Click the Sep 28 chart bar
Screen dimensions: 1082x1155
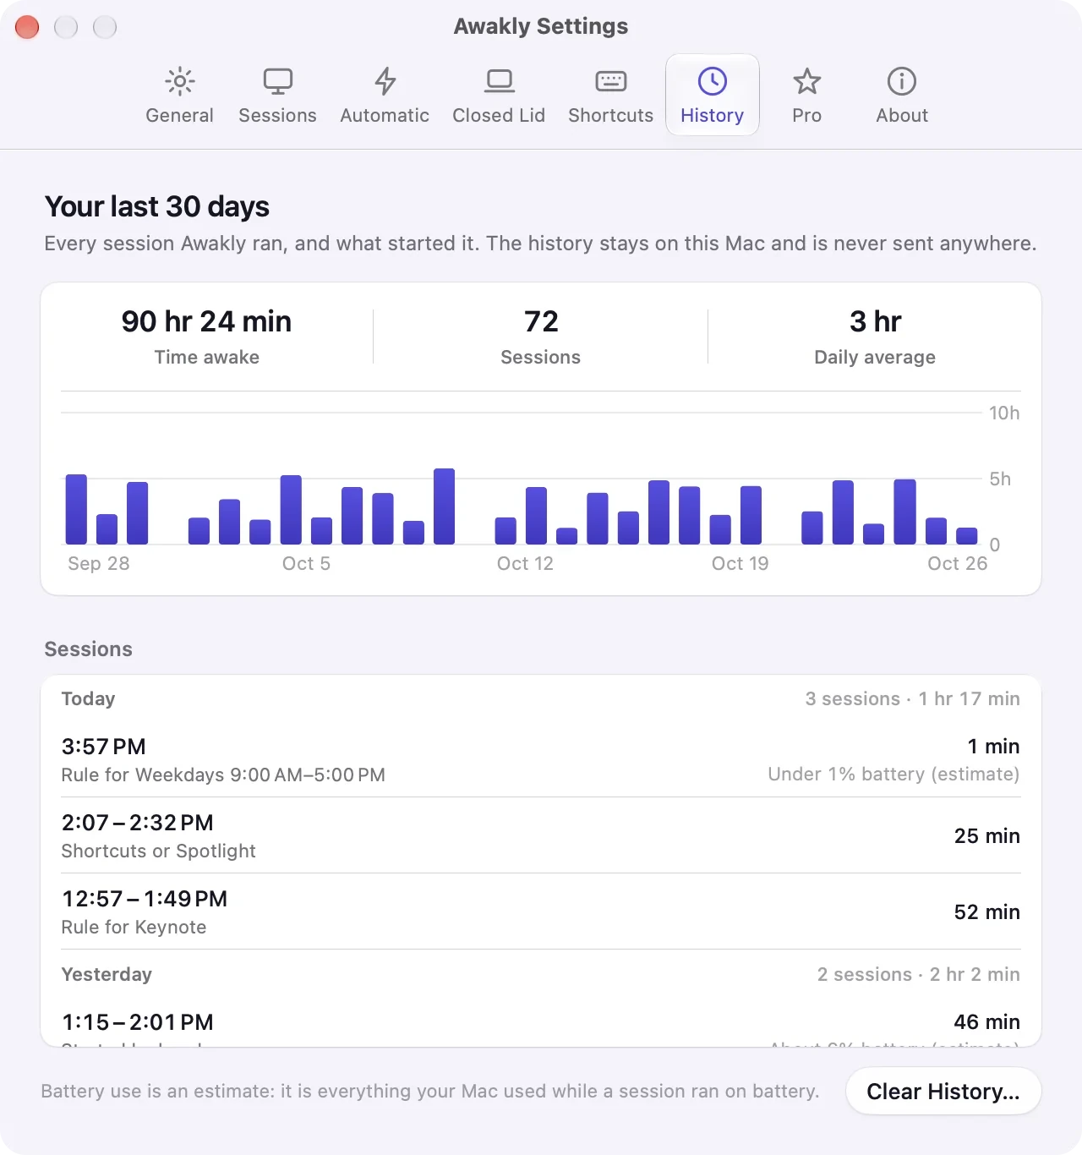[76, 509]
